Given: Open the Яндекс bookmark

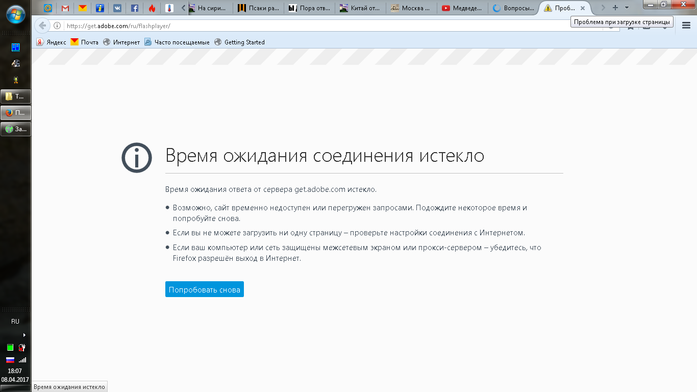Looking at the screenshot, I should point(51,42).
